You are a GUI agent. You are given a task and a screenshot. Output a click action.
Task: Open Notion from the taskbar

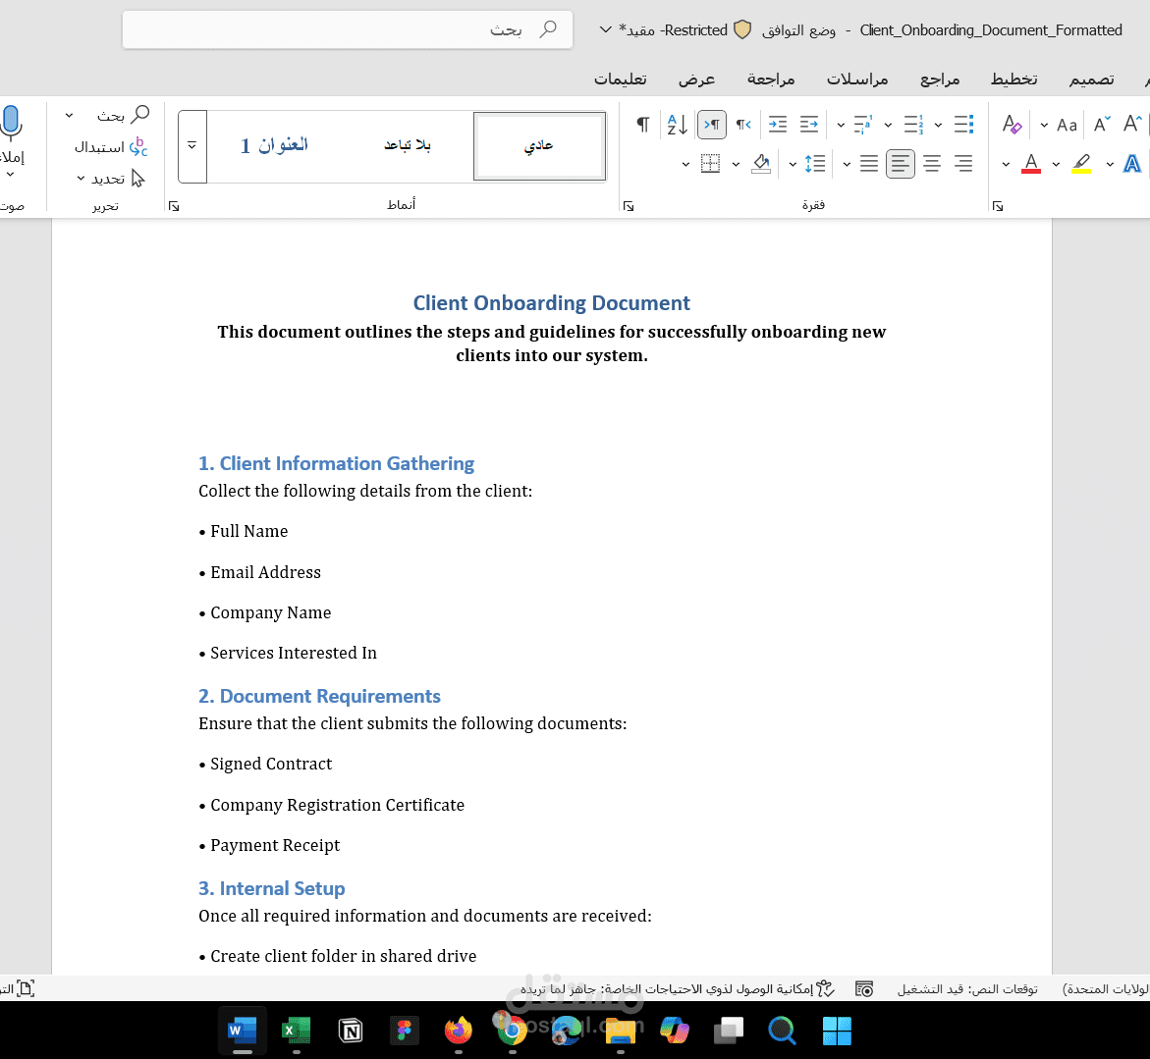351,1031
